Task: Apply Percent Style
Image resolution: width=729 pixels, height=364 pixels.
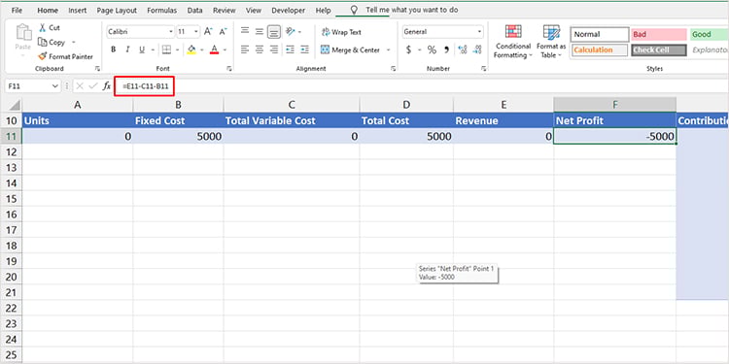Action: pos(432,50)
